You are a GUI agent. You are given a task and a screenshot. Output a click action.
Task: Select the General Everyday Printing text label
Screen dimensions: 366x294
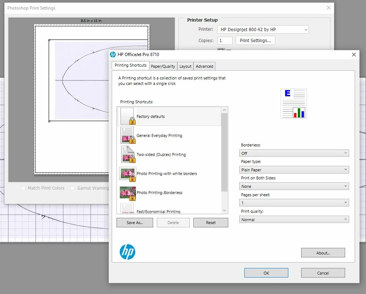click(159, 135)
